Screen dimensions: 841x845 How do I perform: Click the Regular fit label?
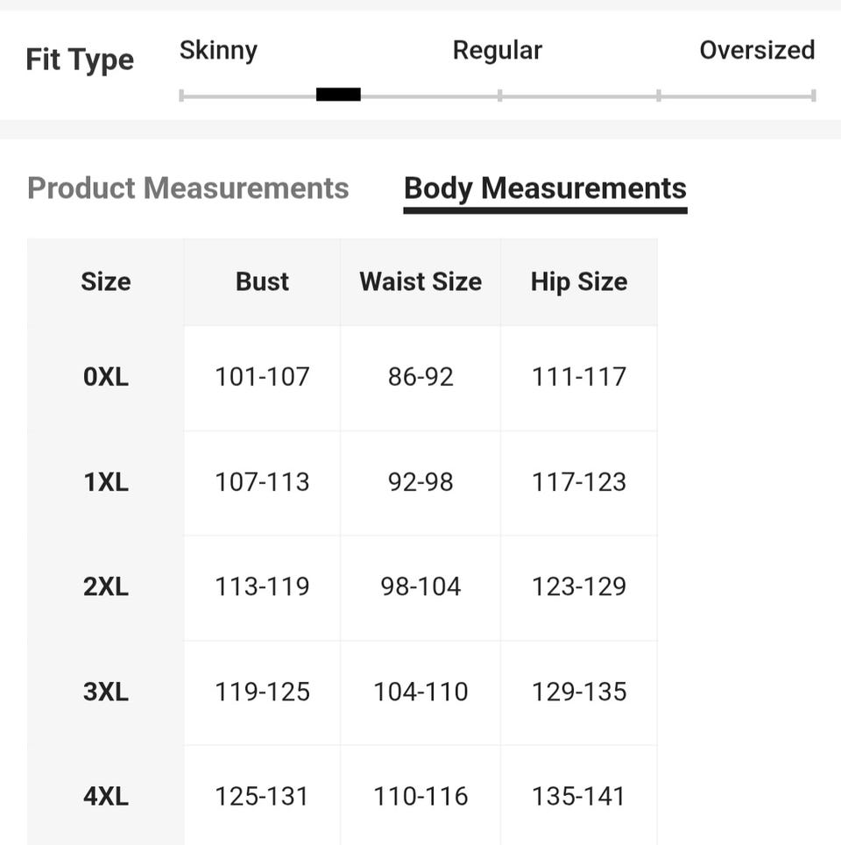(x=497, y=50)
